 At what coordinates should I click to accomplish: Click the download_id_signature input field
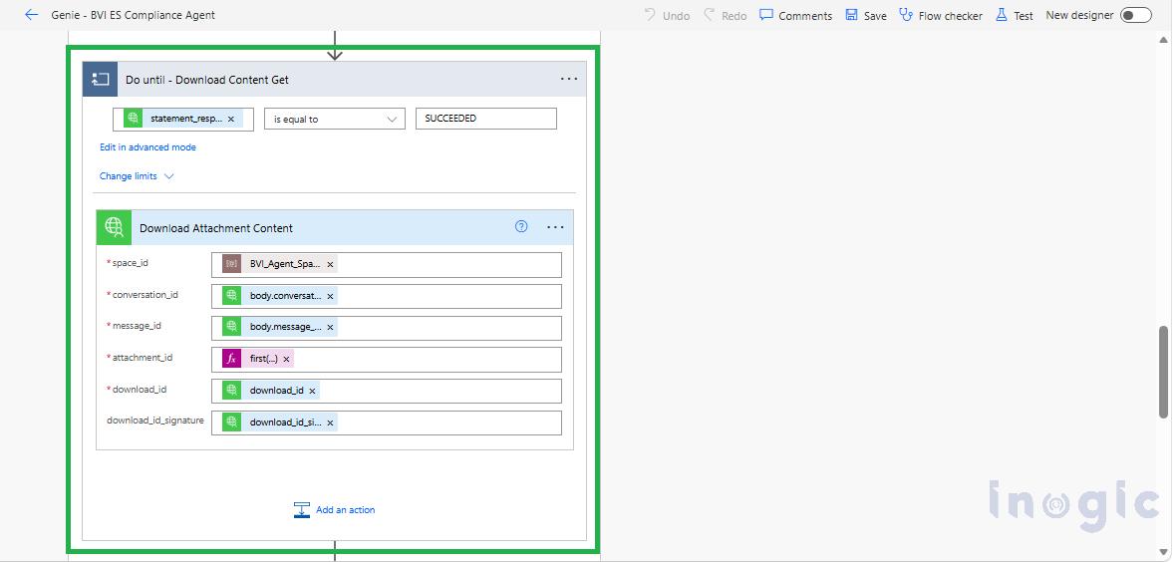[387, 422]
